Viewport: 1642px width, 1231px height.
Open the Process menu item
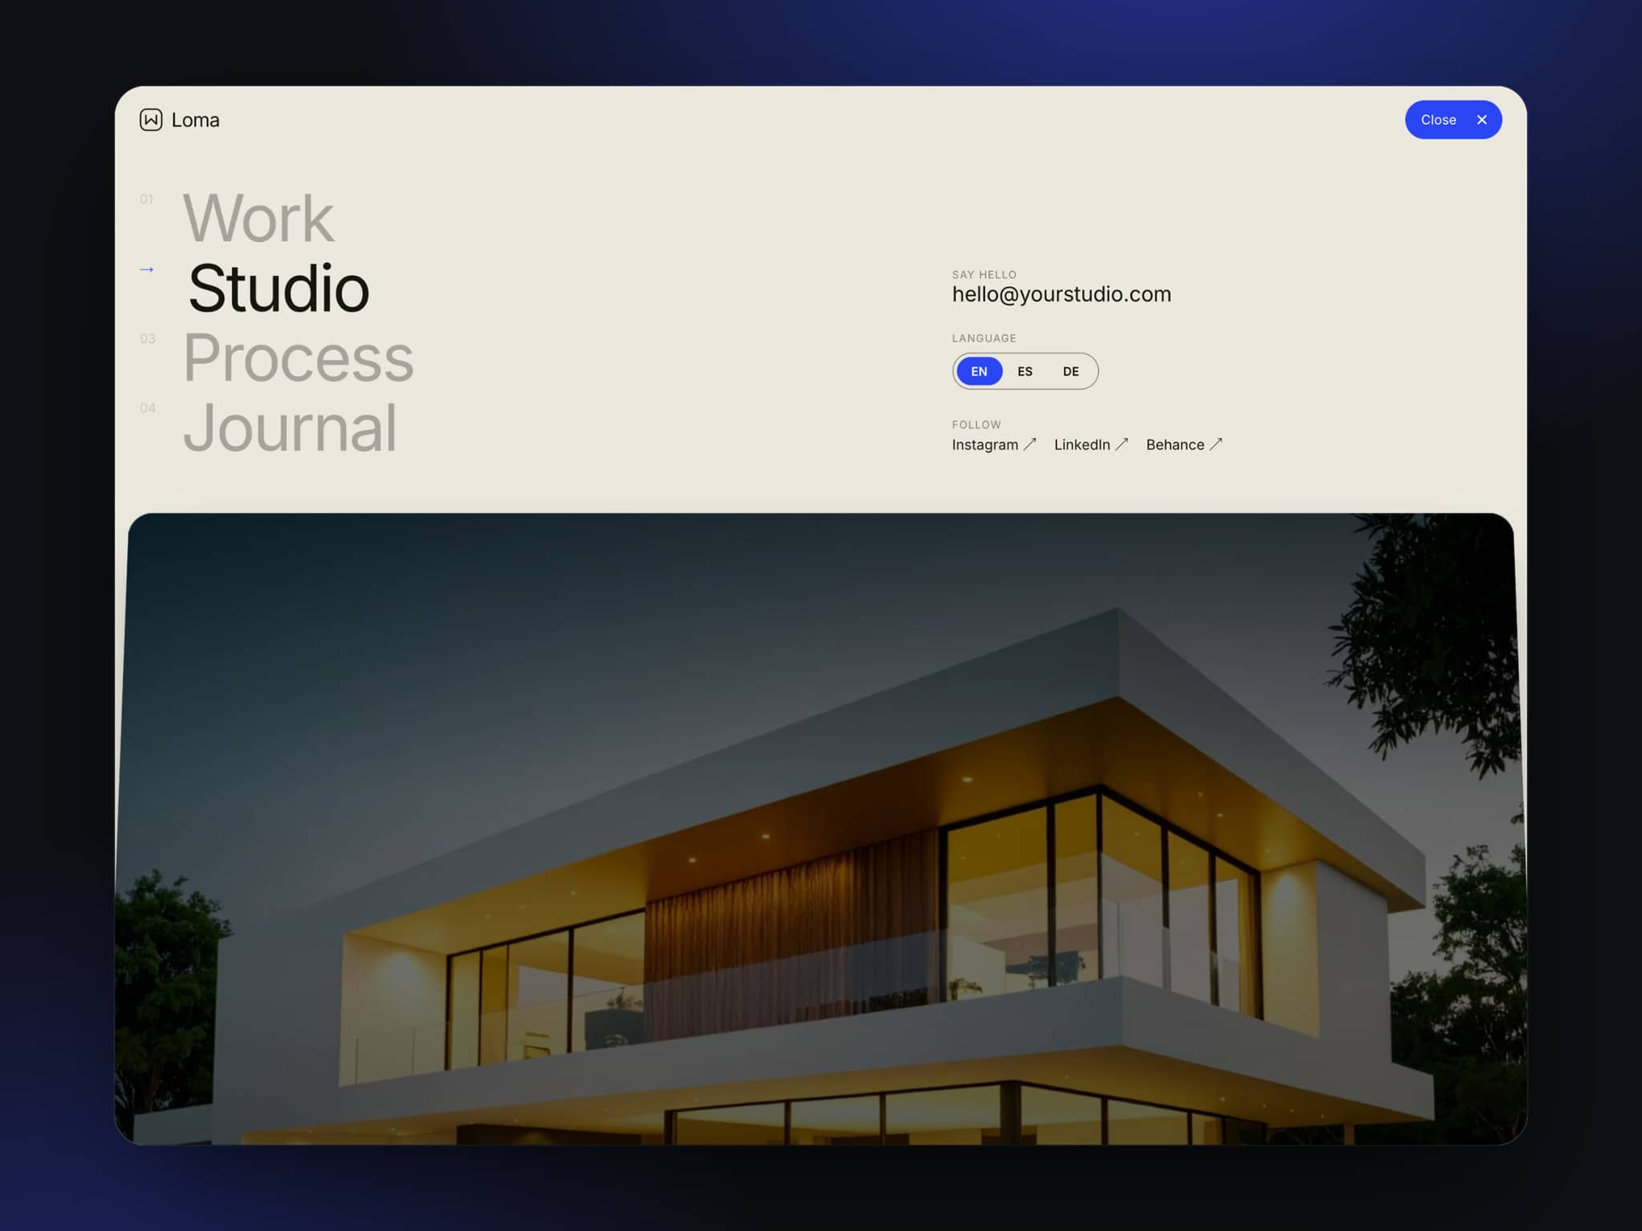pyautogui.click(x=298, y=357)
